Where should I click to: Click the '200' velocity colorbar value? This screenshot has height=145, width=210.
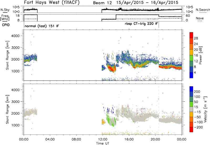pyautogui.click(x=197, y=92)
